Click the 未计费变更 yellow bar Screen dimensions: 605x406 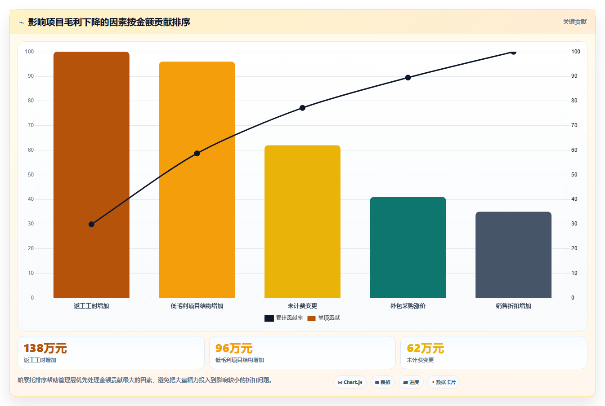tap(302, 221)
